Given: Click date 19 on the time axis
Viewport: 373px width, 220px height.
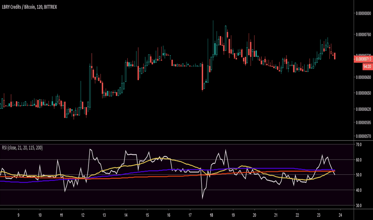Looking at the screenshot, I should pos(233,215).
